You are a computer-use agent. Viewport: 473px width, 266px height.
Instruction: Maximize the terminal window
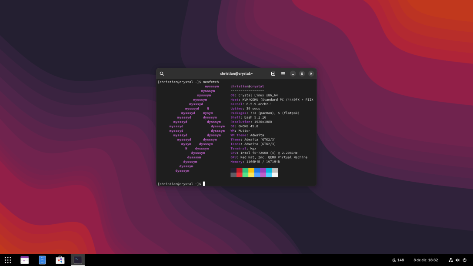pos(302,73)
